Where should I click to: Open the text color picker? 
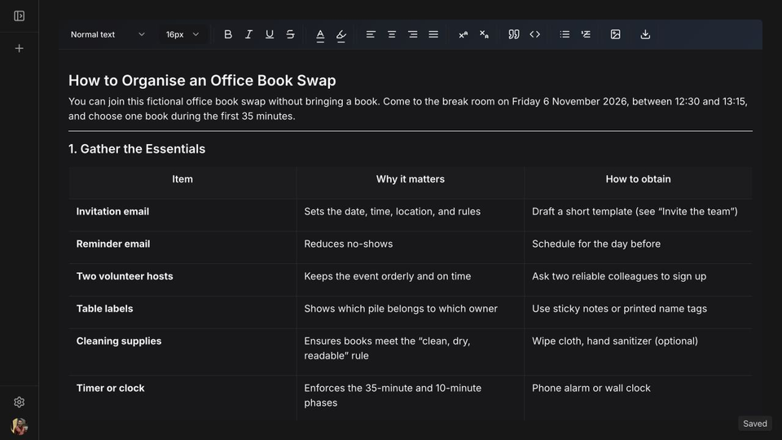click(x=320, y=34)
